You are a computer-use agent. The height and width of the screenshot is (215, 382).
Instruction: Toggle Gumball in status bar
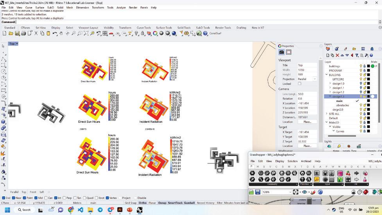189,203
